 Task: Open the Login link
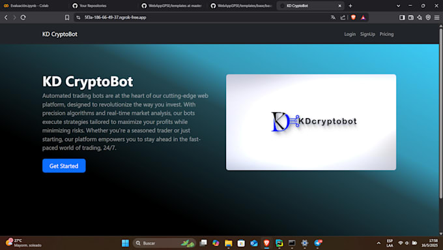pos(350,34)
